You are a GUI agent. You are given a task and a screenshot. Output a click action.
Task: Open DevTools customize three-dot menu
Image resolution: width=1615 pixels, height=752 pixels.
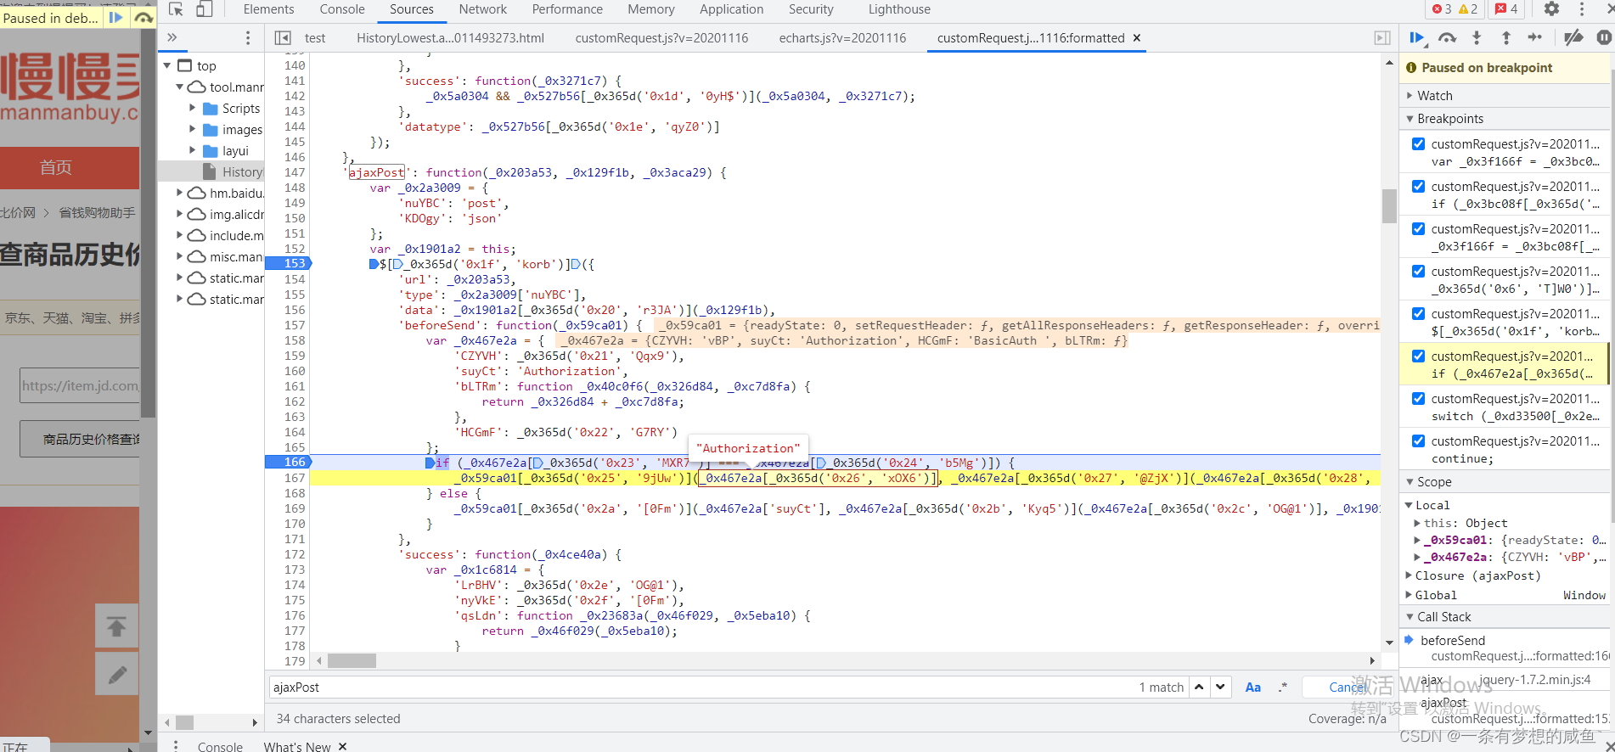pos(1581,9)
